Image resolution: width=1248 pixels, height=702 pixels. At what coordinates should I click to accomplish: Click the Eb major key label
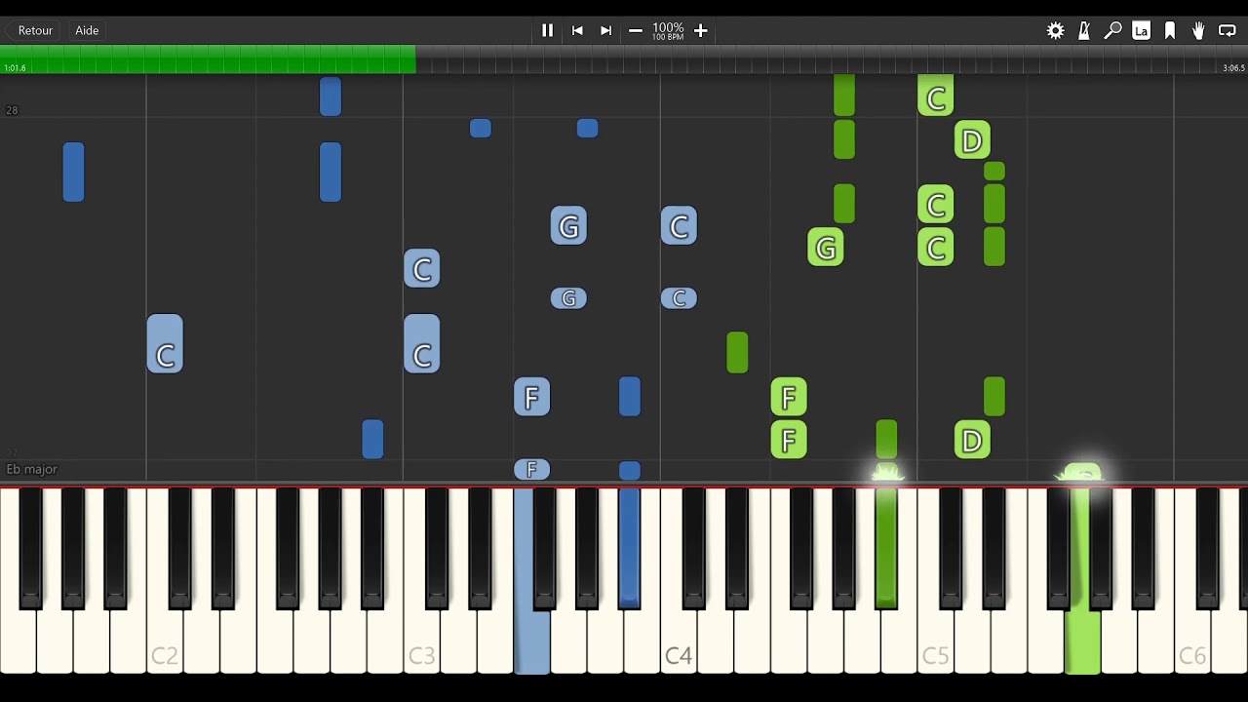[x=32, y=469]
